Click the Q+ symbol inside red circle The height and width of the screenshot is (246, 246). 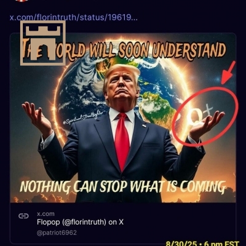[199, 115]
